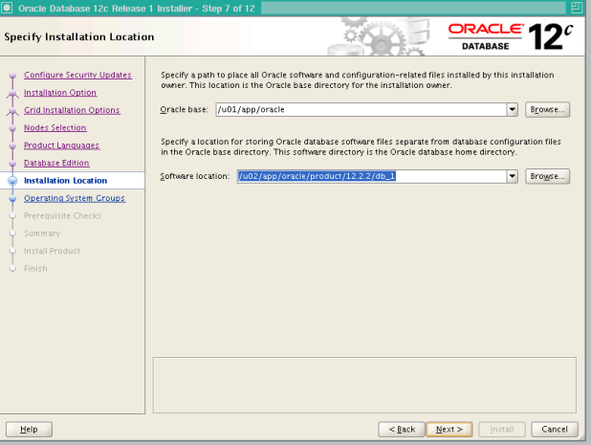
Task: Open the Nodes Selection step
Action: click(x=55, y=128)
